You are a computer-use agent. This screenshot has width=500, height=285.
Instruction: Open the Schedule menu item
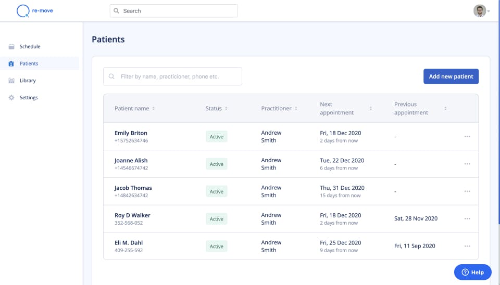pos(30,47)
